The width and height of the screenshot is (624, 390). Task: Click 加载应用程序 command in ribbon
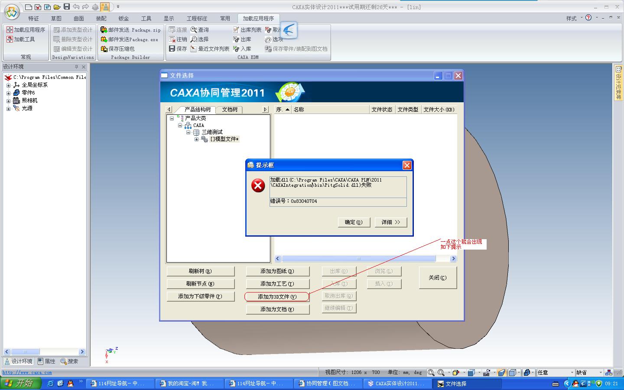(x=26, y=30)
